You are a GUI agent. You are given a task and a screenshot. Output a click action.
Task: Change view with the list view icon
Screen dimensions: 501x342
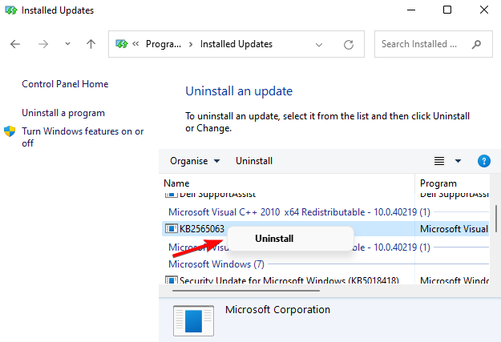tap(439, 161)
